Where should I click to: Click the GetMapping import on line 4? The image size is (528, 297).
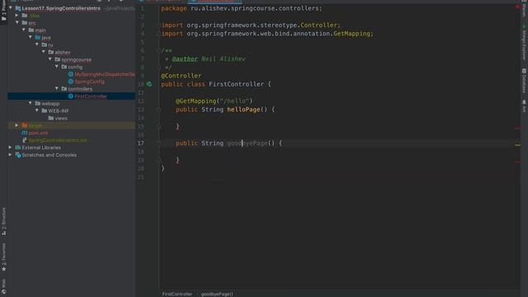point(351,34)
